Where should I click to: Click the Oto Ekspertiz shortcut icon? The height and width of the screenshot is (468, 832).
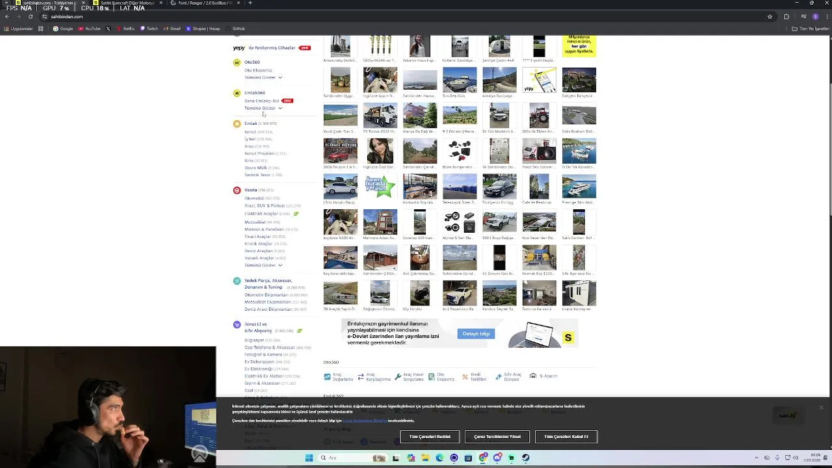[x=432, y=376]
